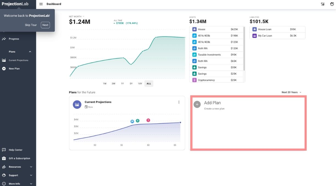Image resolution: width=336 pixels, height=186 pixels.
Task: Select the 1Y time range
Action: [x=122, y=83]
